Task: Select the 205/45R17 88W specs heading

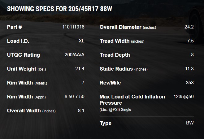Action: 59,9
